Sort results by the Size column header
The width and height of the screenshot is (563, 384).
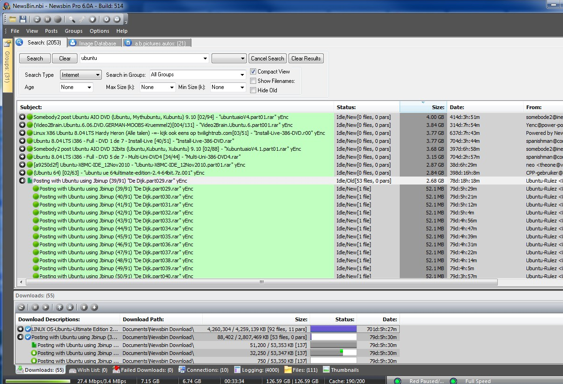[x=423, y=107]
